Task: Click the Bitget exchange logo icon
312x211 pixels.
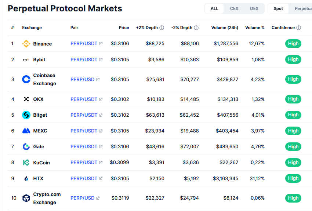Action: pyautogui.click(x=26, y=115)
